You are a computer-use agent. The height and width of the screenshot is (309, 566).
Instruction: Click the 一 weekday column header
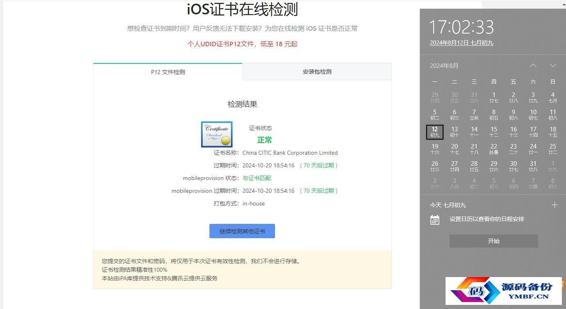pyautogui.click(x=434, y=82)
